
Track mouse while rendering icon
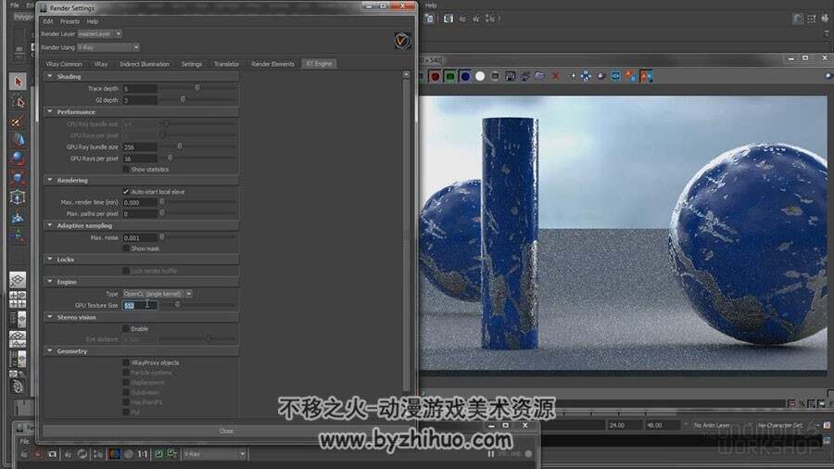coord(573,77)
